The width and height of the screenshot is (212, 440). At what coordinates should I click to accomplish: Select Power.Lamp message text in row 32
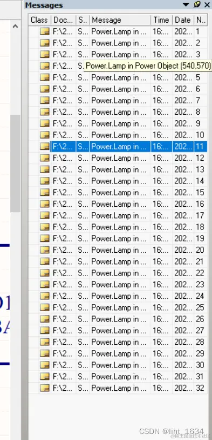click(x=119, y=389)
